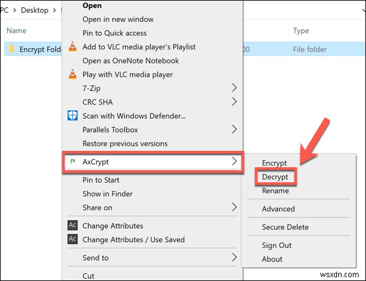Click the Ac icon beside Change Attributes / Use Saved
The image size is (366, 281).
tap(73, 239)
